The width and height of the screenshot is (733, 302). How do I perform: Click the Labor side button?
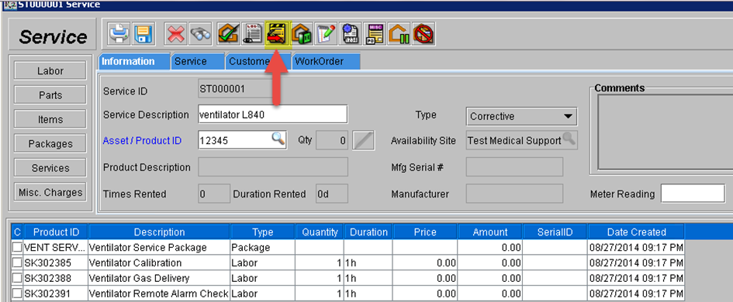(50, 71)
